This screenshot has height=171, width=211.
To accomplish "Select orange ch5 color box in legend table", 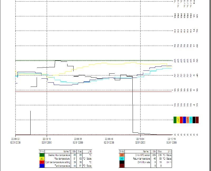I will [122, 155].
